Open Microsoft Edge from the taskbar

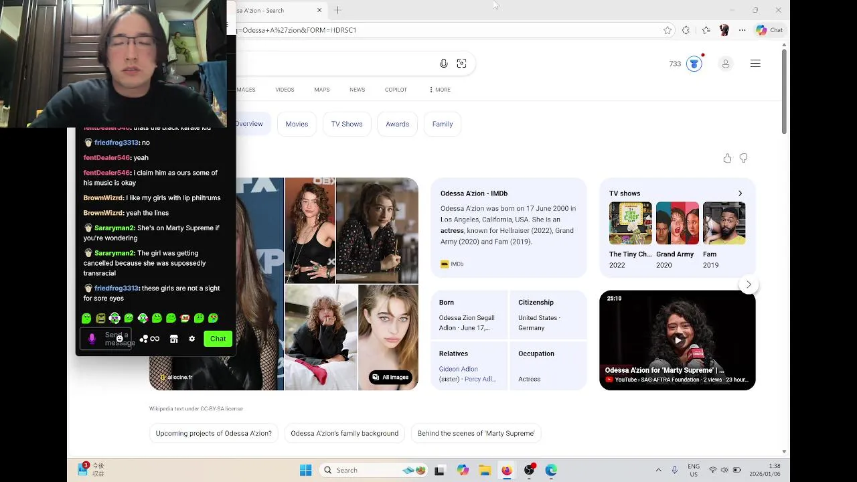tap(551, 470)
